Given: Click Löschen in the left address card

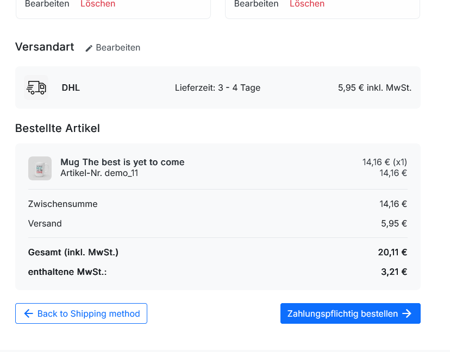Looking at the screenshot, I should [98, 4].
